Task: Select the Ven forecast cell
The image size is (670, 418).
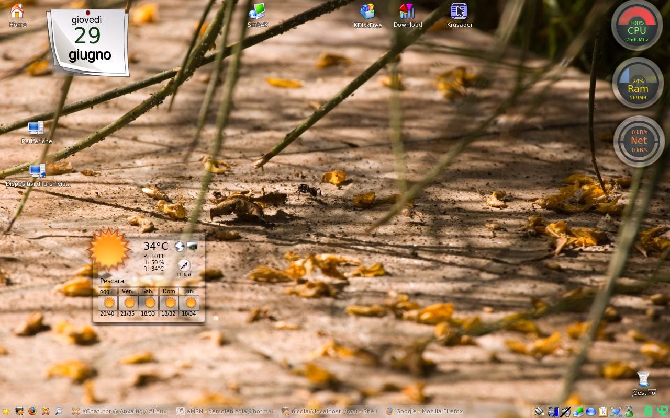Action: point(128,303)
